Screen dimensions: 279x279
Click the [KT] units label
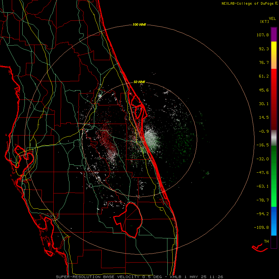[x=265, y=21]
